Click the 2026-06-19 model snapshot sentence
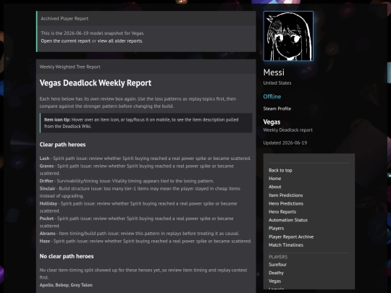This screenshot has height=293, width=391. point(93,33)
